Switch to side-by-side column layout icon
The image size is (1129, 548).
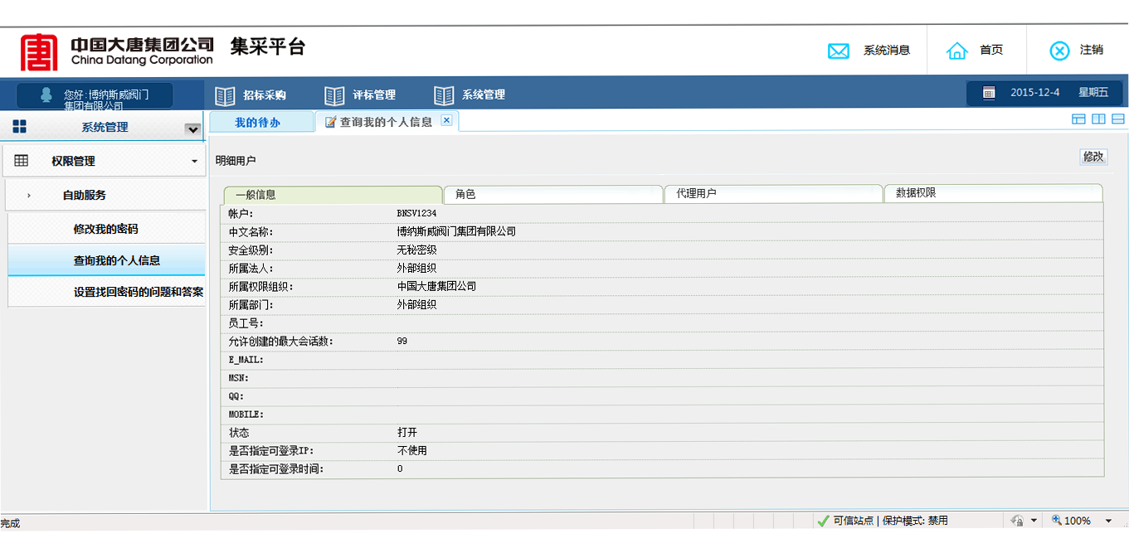tap(1098, 119)
